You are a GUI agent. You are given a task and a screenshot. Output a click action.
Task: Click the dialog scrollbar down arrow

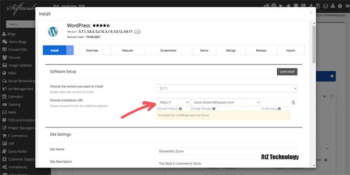click(x=314, y=165)
